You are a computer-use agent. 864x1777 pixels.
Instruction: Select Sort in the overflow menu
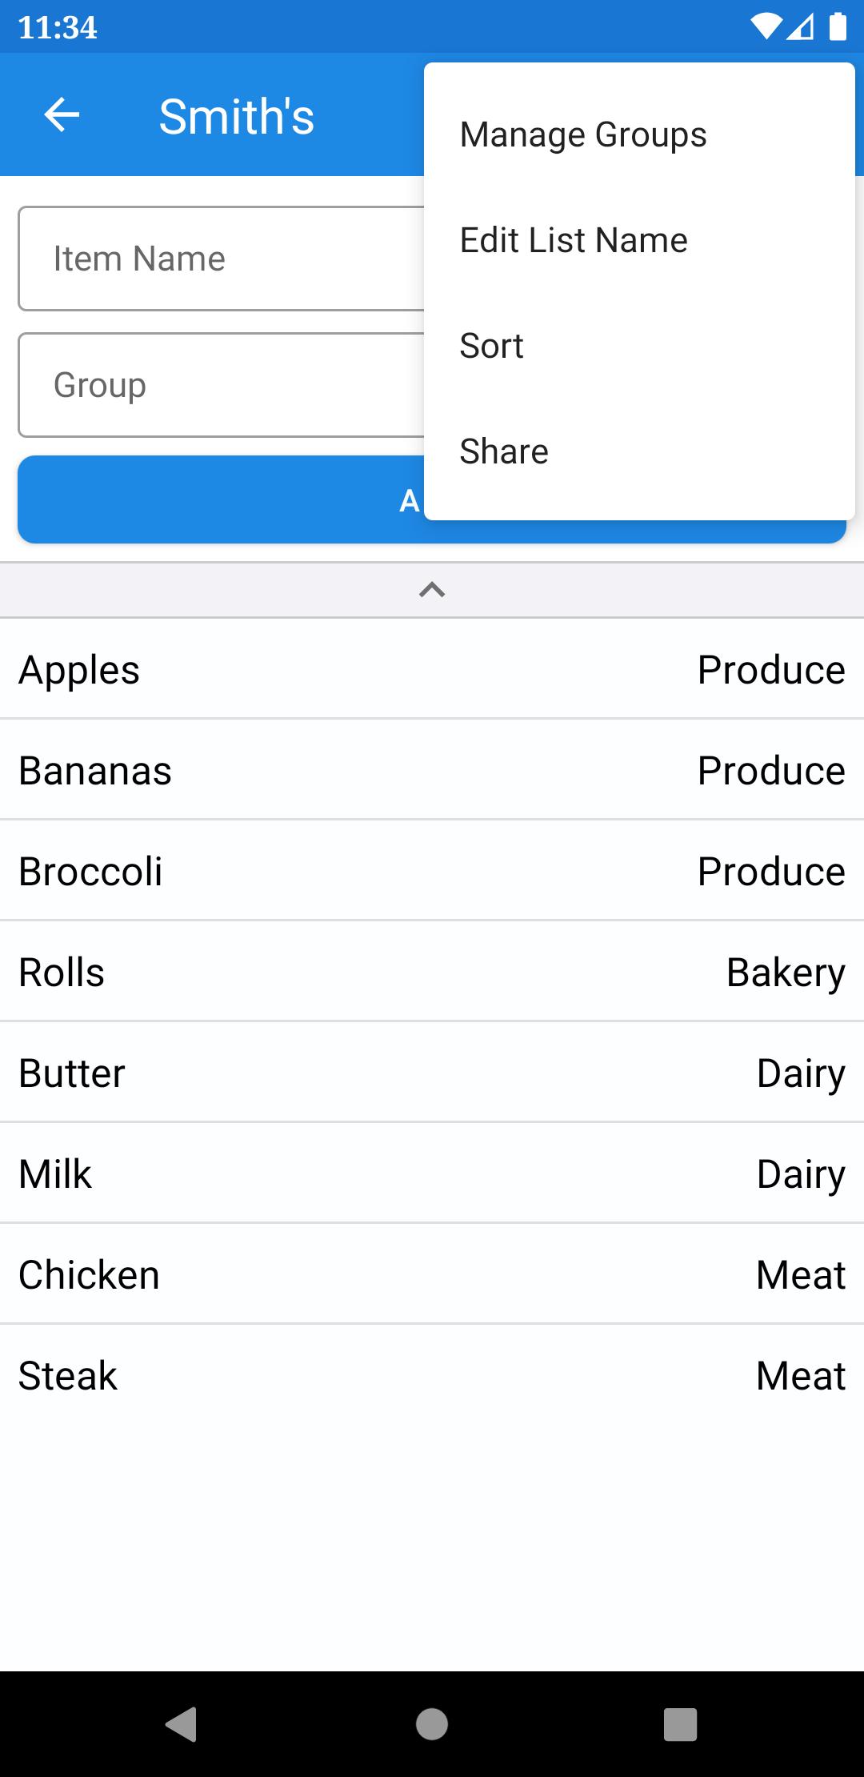click(x=491, y=346)
